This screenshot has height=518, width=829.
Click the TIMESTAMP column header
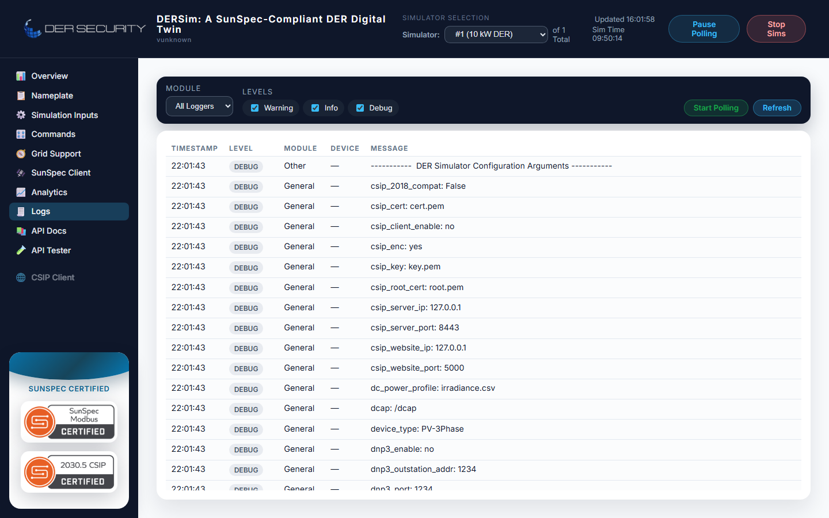coord(195,148)
